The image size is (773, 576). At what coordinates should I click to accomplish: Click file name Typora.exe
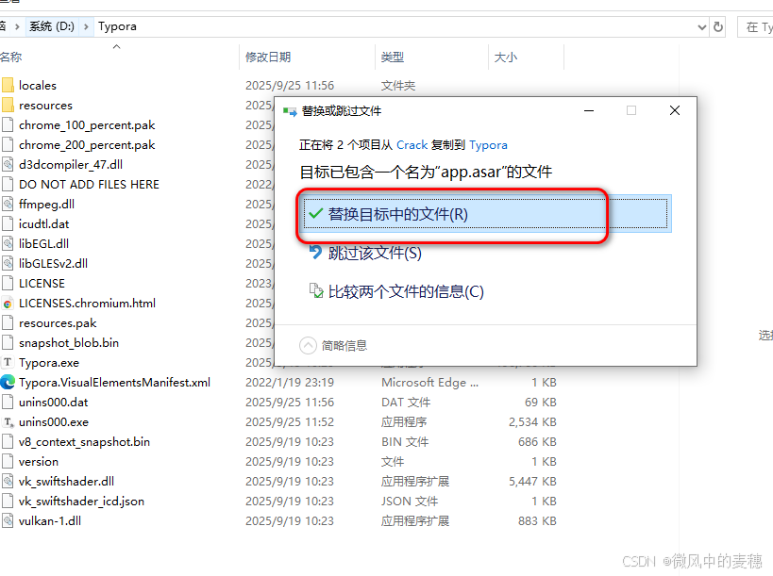[49, 363]
